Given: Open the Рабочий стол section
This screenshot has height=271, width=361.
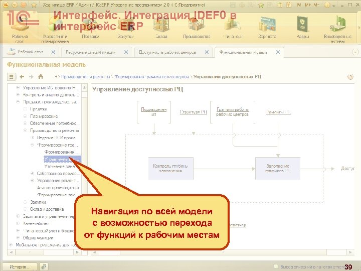Looking at the screenshot, I should 20,29.
